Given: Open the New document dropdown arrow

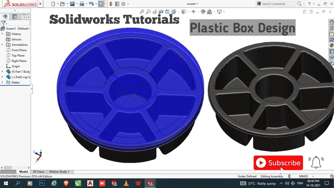Looking at the screenshot, I should coord(58,4).
